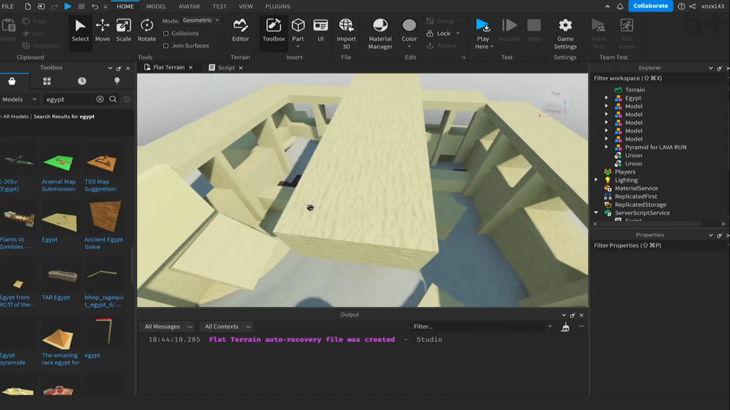Viewport: 730px width, 410px height.
Task: Open the Toolbox inventory grid tab
Action: coord(47,81)
